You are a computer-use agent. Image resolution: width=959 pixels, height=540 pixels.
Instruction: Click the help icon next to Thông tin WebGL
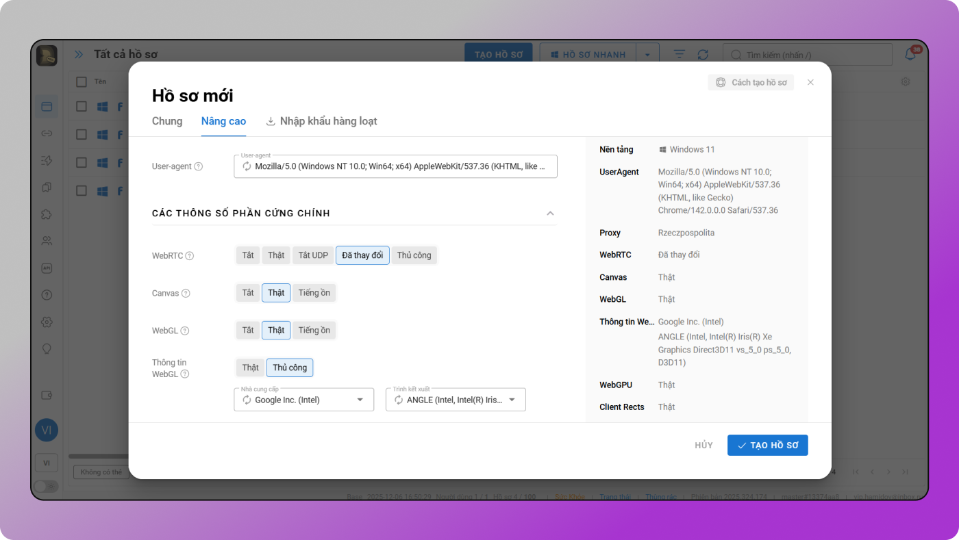coord(185,374)
